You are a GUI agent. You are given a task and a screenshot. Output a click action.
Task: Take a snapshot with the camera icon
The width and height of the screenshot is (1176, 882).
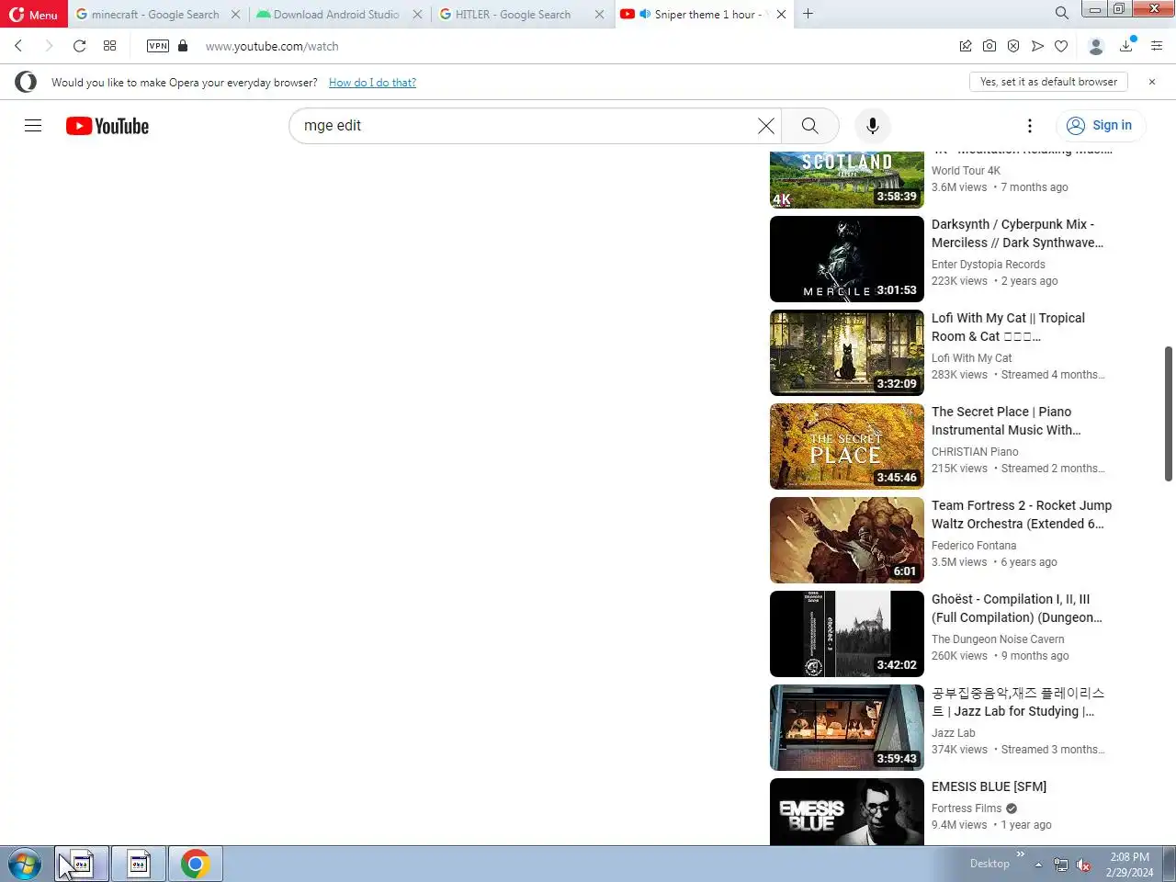pyautogui.click(x=989, y=46)
